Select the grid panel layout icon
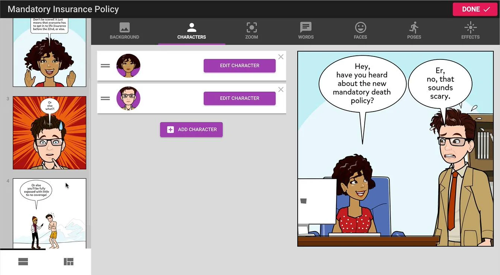 (69, 262)
